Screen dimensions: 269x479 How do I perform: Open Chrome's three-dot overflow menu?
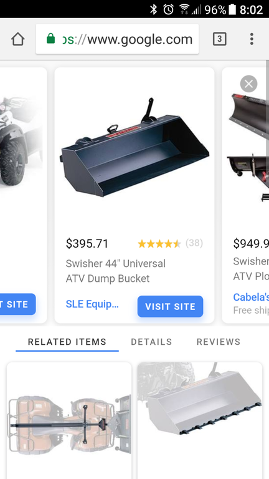click(x=252, y=39)
